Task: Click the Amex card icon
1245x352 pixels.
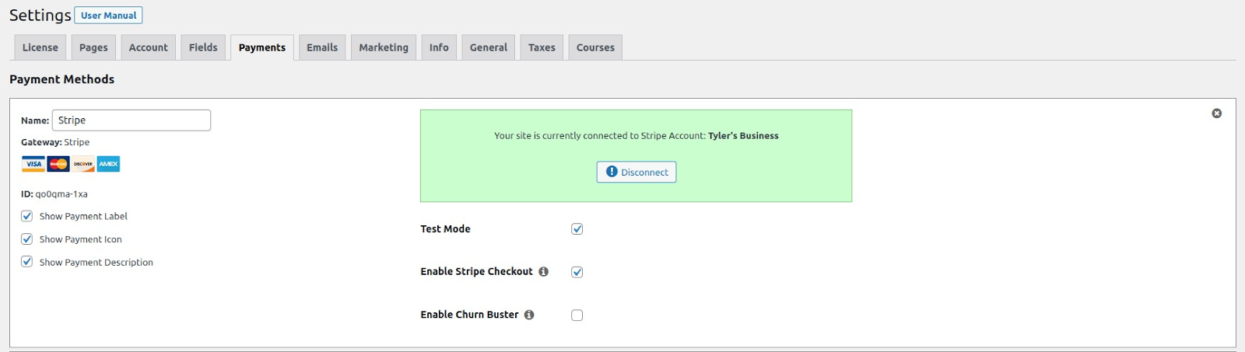Action: click(108, 164)
